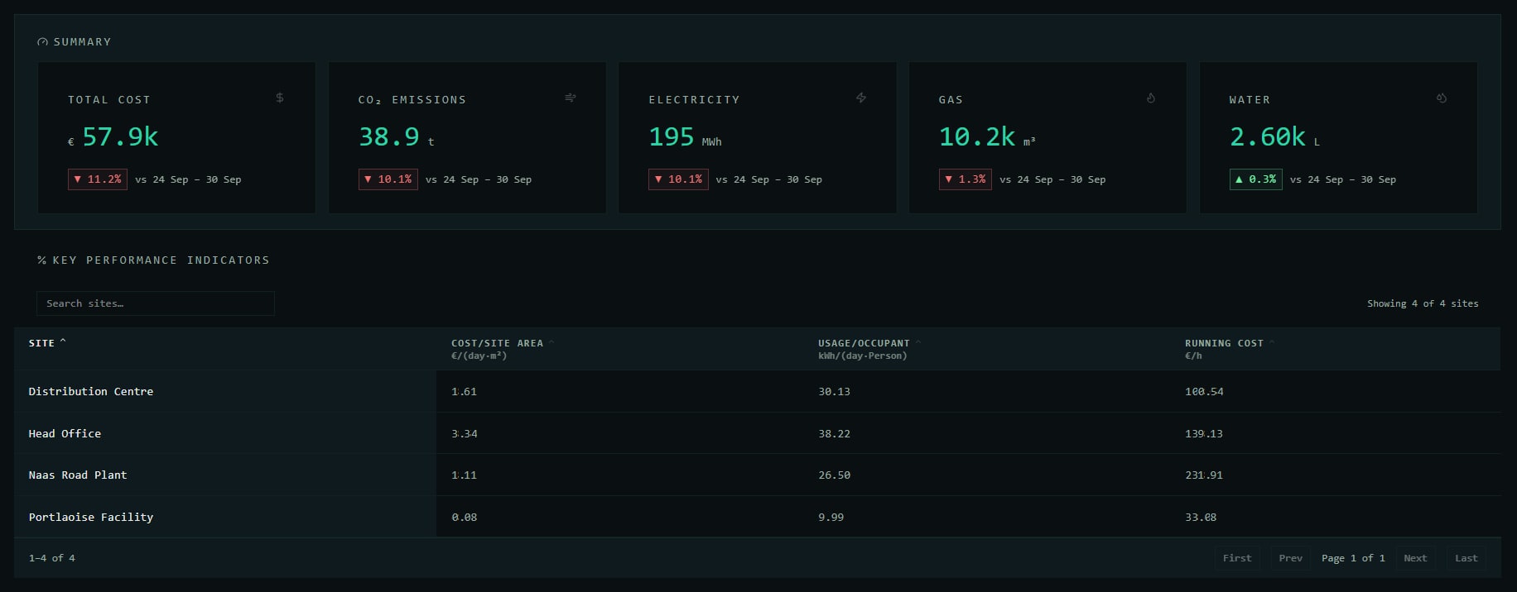1517x592 pixels.
Task: Click the Water value 2.60k
Action: coord(1268,136)
